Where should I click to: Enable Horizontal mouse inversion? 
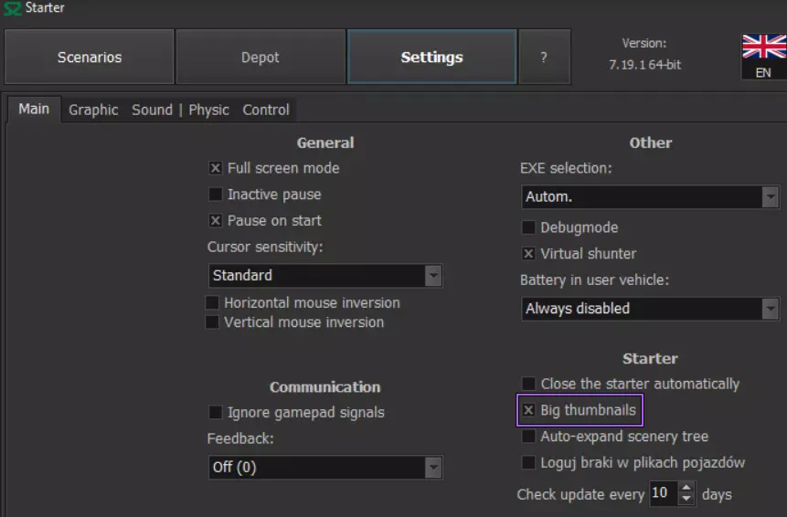point(213,302)
